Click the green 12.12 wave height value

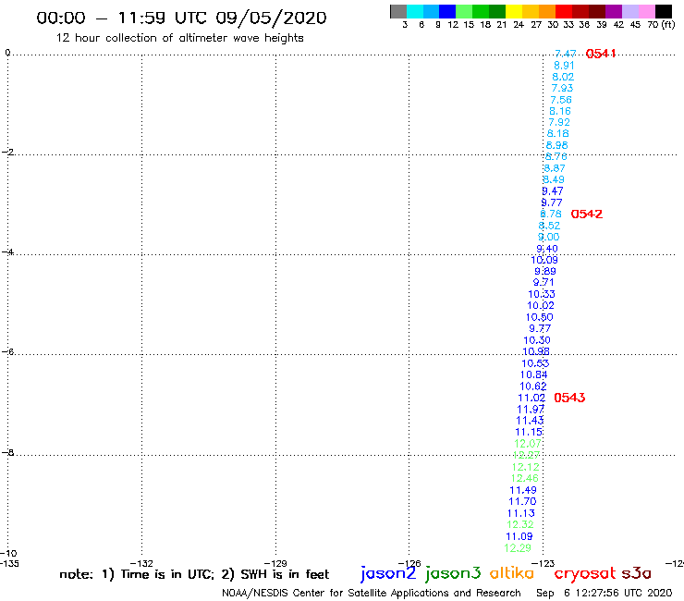[x=525, y=467]
